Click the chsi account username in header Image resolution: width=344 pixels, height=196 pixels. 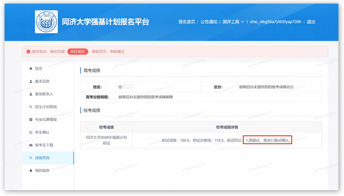[275, 22]
